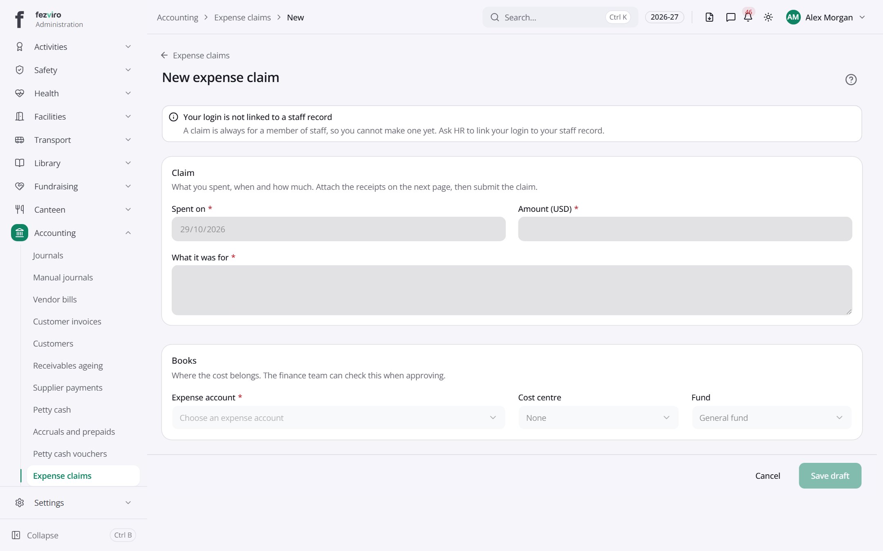The image size is (883, 551).
Task: Select Expense claims in the sidebar
Action: (x=83, y=475)
